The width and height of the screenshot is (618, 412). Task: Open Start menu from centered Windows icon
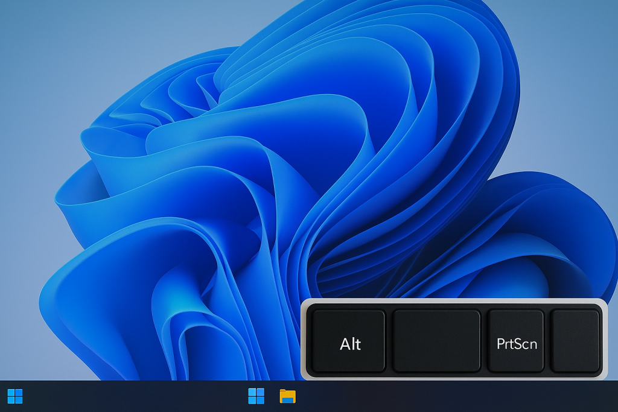click(256, 396)
